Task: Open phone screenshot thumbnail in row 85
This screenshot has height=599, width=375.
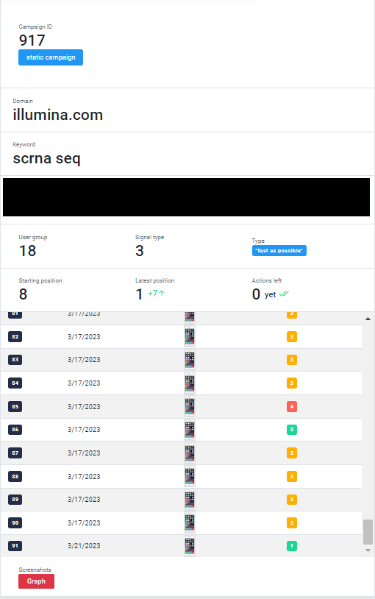Action: tap(190, 406)
